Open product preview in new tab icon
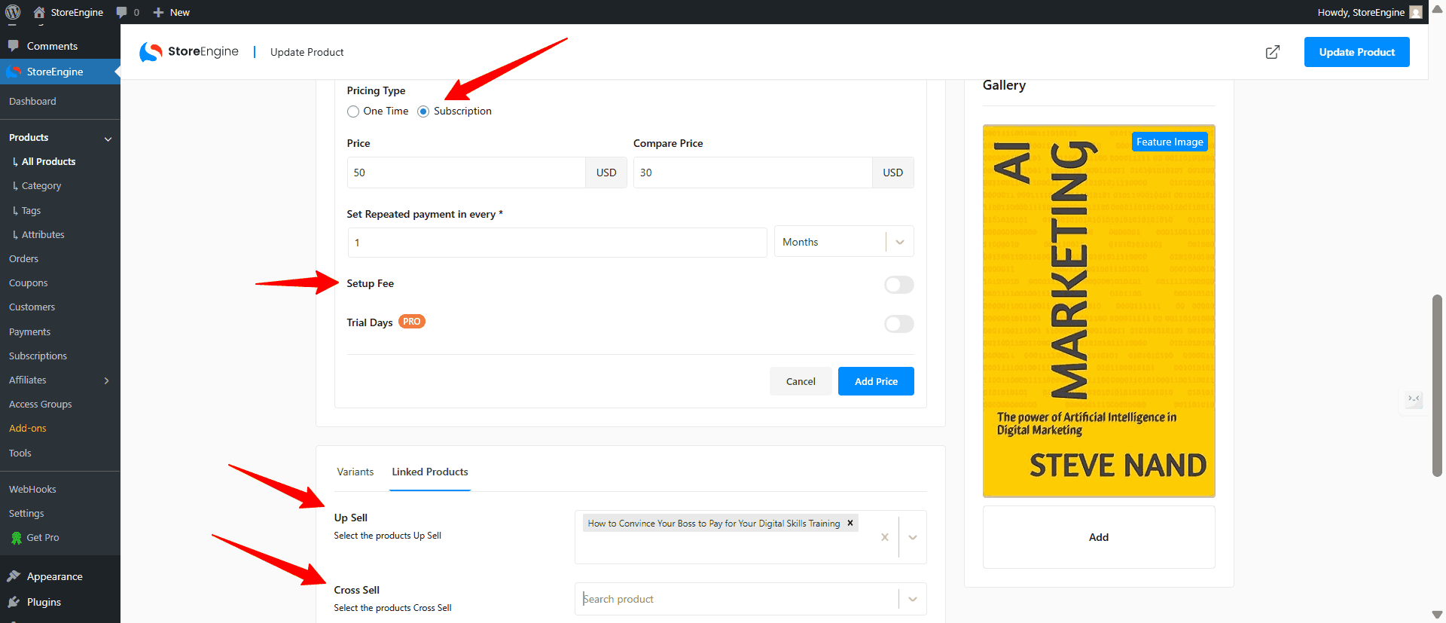The width and height of the screenshot is (1446, 623). pos(1273,52)
